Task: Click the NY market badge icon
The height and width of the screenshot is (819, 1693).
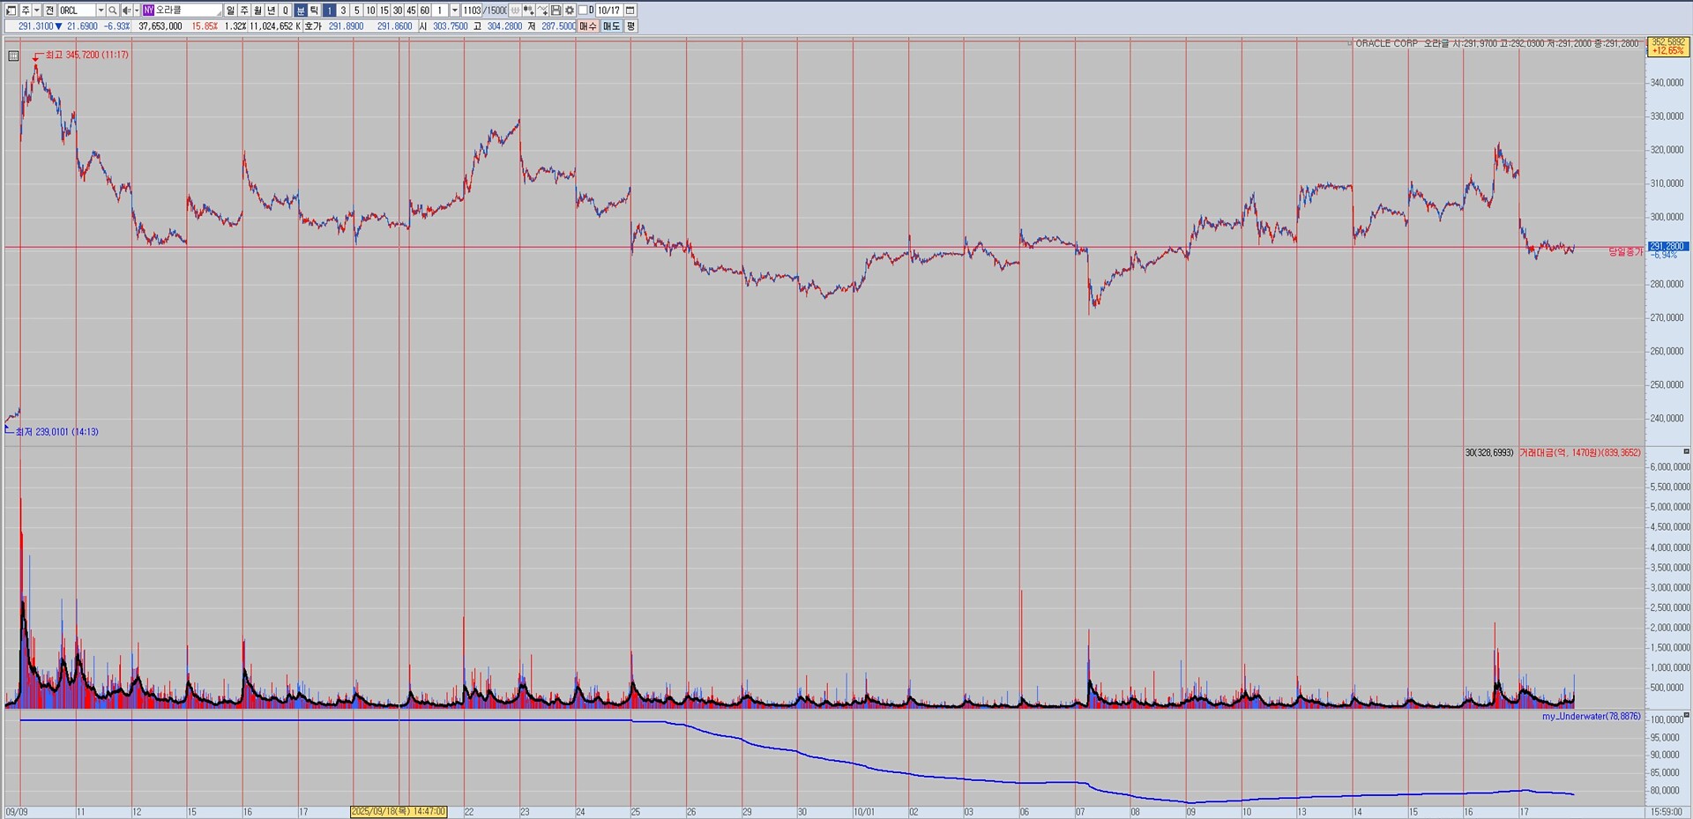Action: (148, 11)
